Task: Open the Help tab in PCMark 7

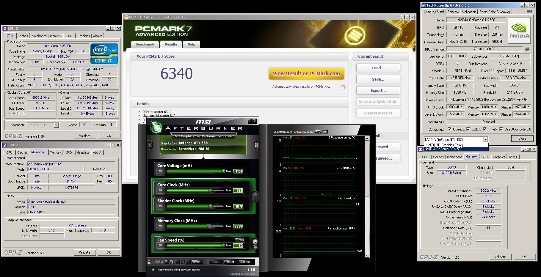Action: [191, 44]
